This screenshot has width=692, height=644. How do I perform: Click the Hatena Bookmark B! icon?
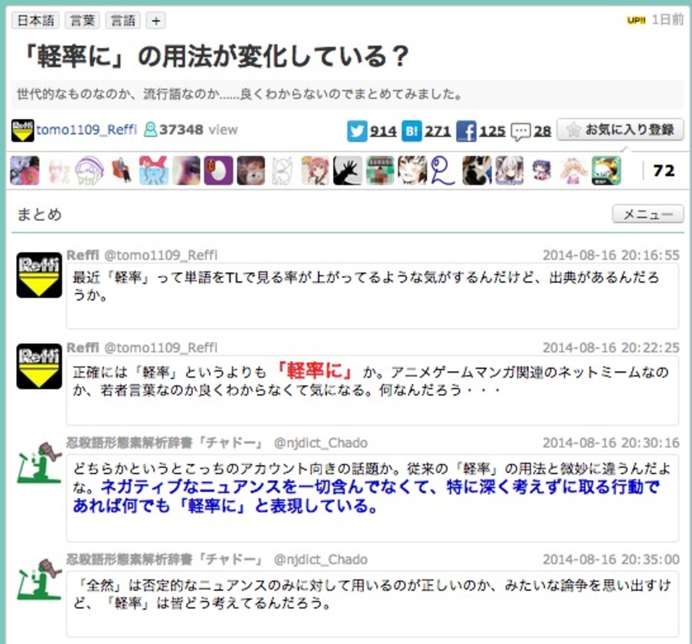pyautogui.click(x=411, y=131)
